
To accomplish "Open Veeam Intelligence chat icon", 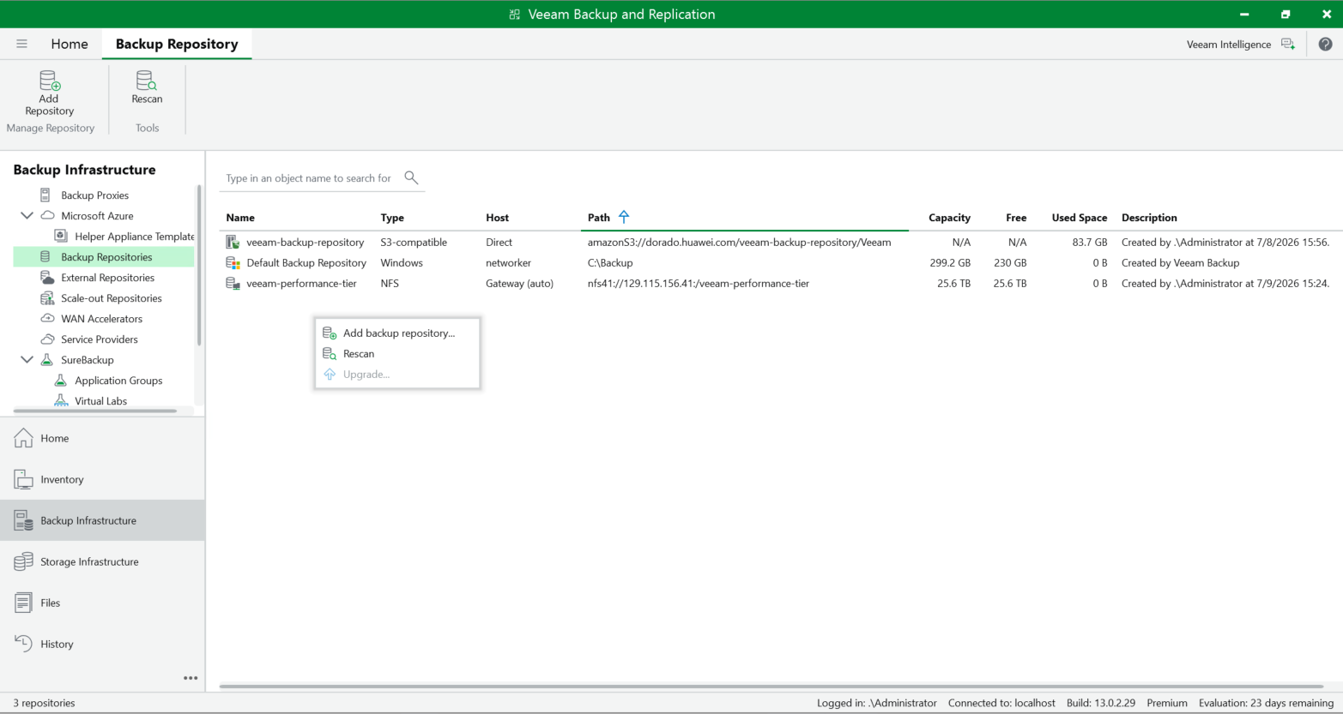I will coord(1288,44).
